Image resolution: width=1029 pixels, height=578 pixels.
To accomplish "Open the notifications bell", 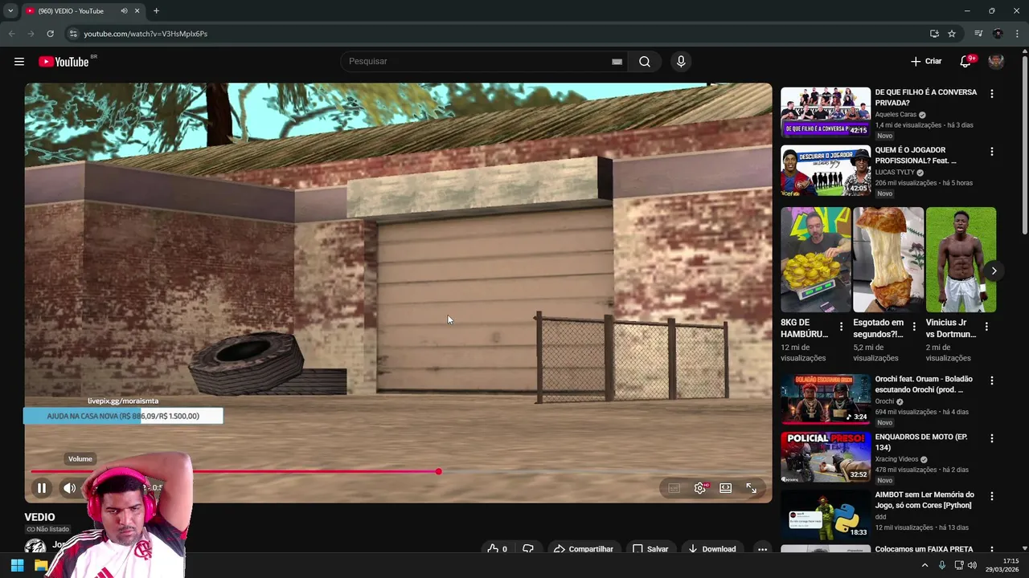I will [x=965, y=62].
